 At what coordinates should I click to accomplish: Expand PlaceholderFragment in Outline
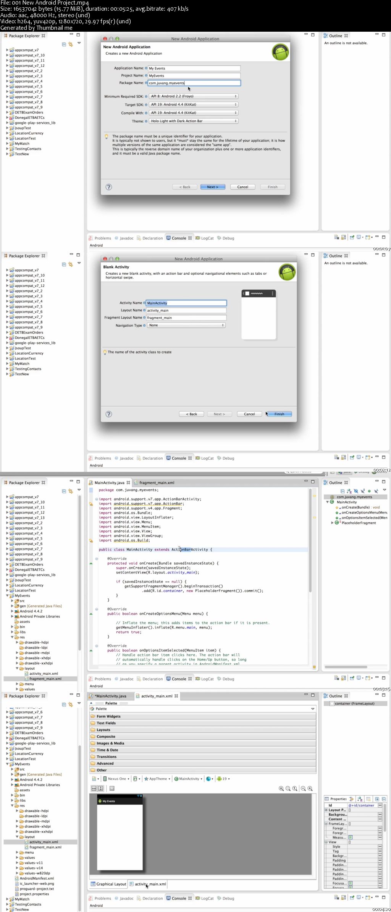(332, 523)
